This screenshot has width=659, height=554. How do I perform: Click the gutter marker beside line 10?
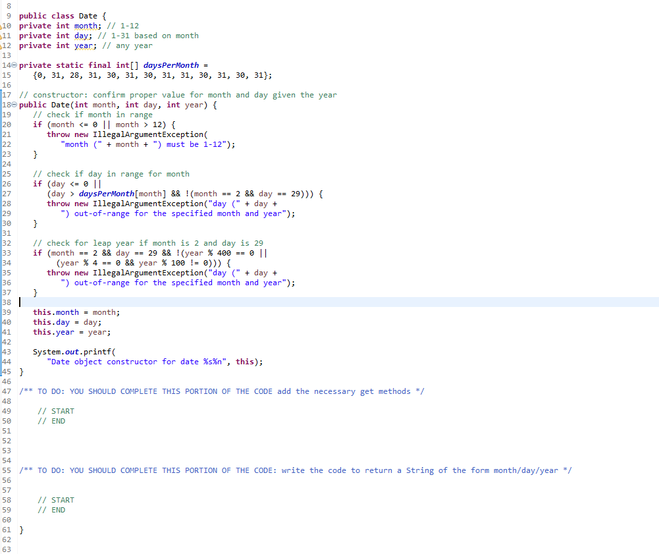pos(3,25)
